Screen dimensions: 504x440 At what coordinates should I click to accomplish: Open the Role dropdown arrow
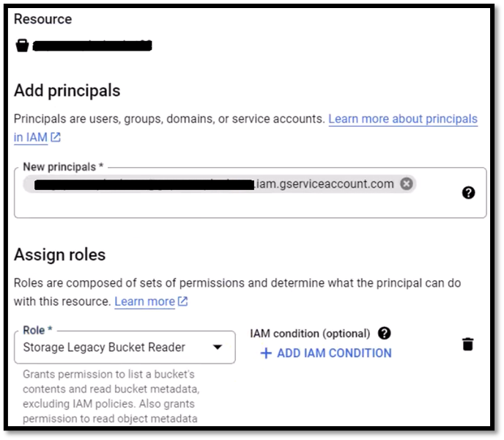[218, 347]
